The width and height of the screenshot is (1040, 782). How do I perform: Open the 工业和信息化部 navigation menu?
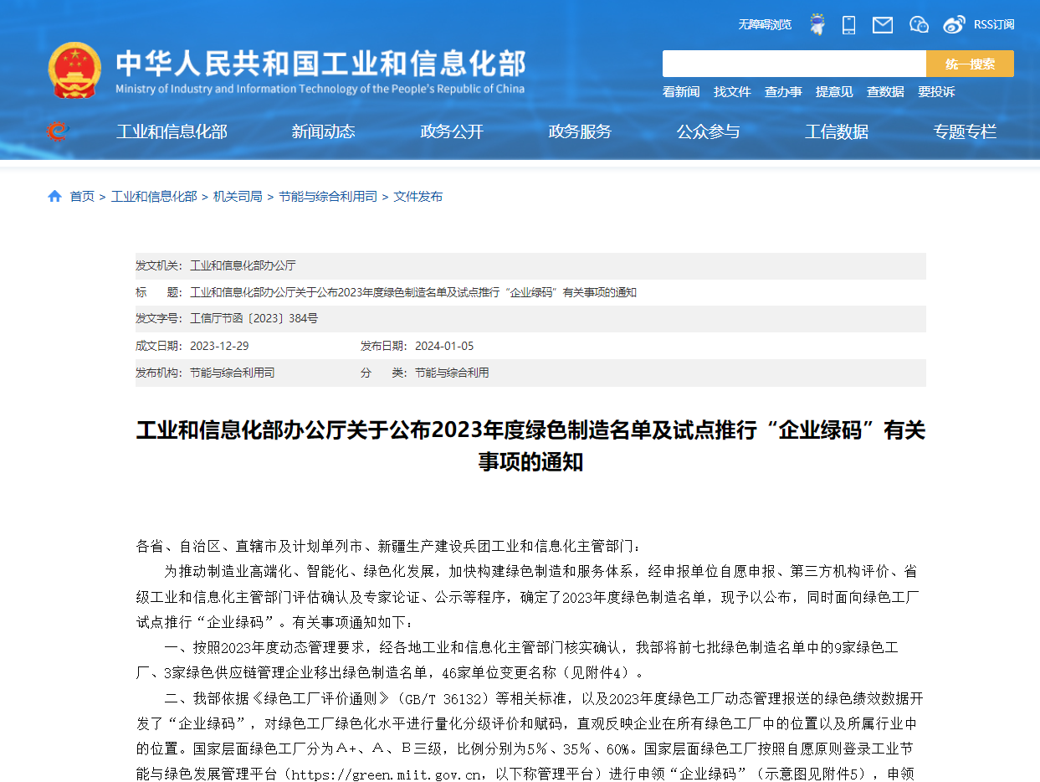pos(172,131)
